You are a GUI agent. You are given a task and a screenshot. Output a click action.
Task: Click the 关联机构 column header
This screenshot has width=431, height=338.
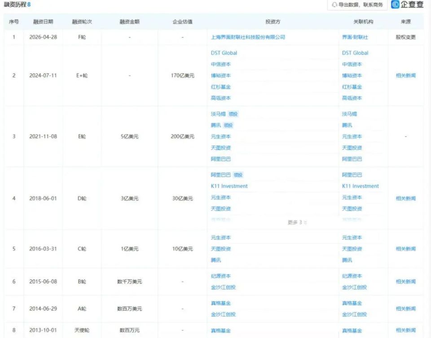tap(363, 22)
